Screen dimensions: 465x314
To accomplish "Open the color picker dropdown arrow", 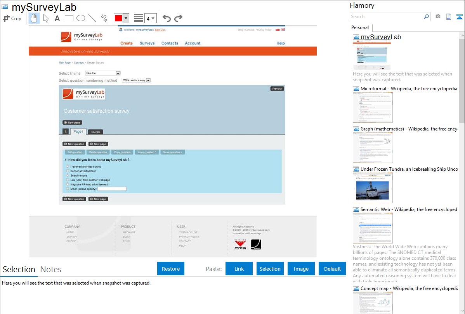I will [x=126, y=18].
